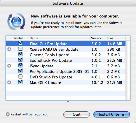Check the DVD Studio Pro Update checkbox
Image resolution: width=136 pixels, height=123 pixels.
pos(20,76)
